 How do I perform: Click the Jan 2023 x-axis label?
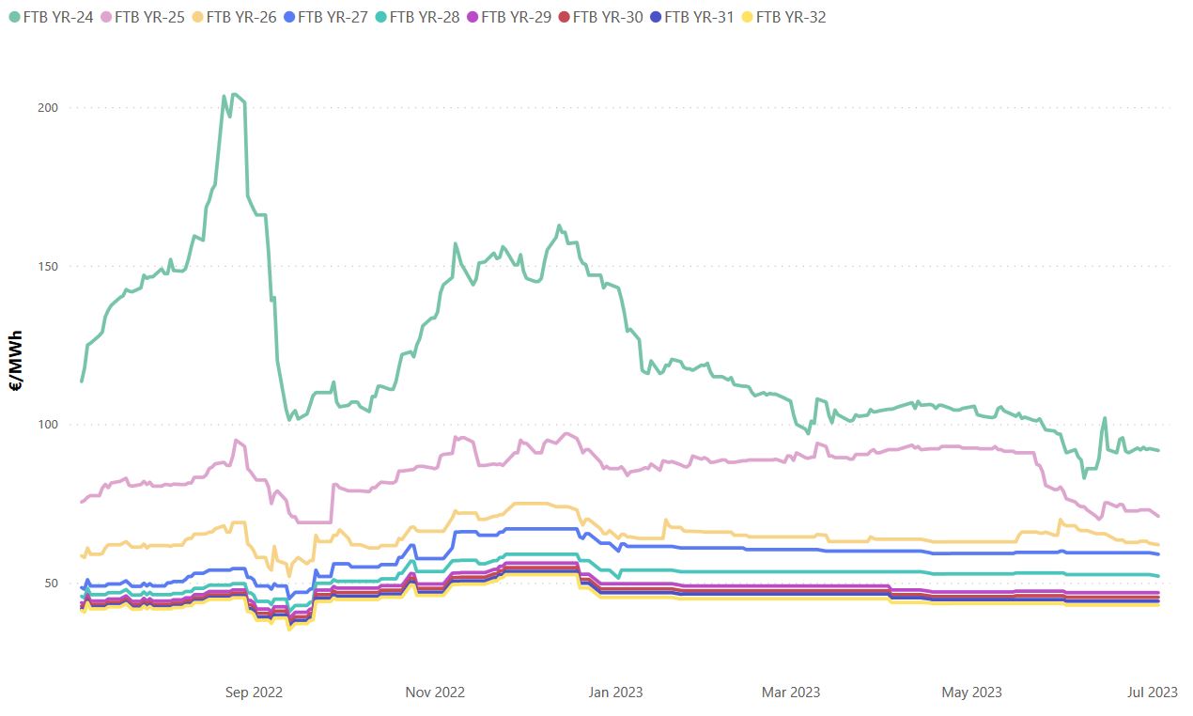pyautogui.click(x=615, y=693)
